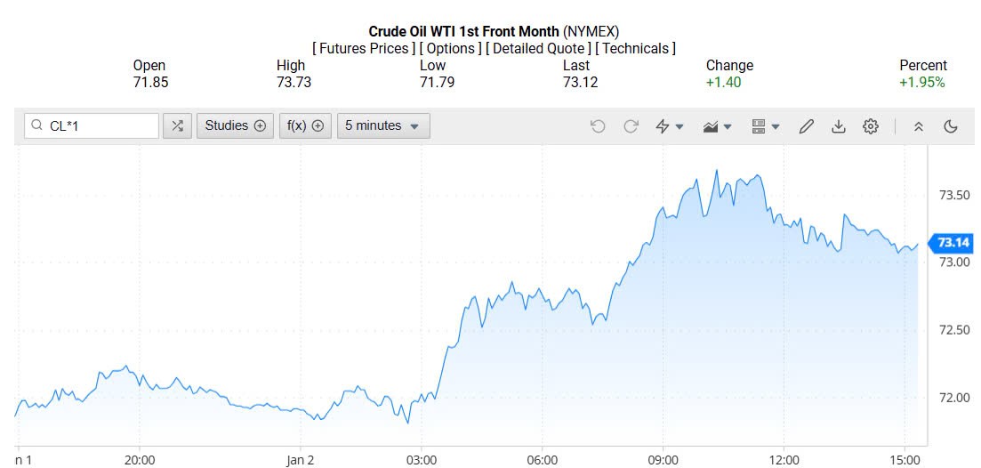Viewport: 981px width, 468px height.
Task: Open chart settings gear
Action: [x=871, y=126]
